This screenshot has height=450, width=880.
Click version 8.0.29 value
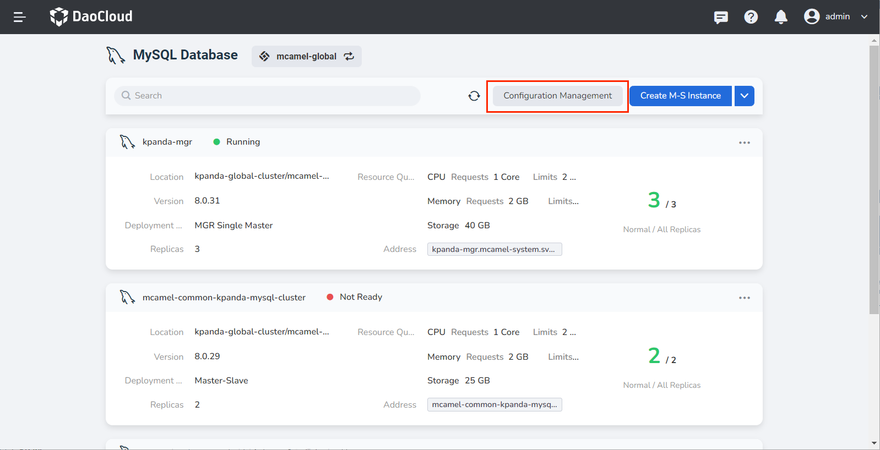point(207,356)
